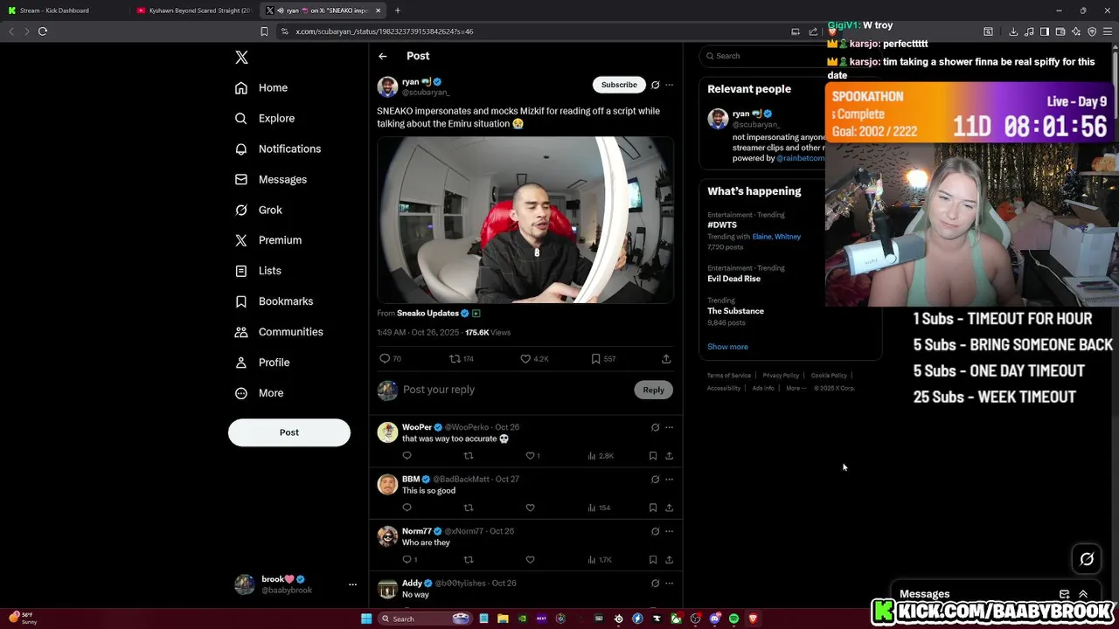
Task: Open a new browser tab
Action: (x=398, y=10)
